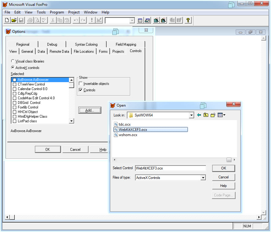This screenshot has height=232, width=271.
Task: Select the wshom.ocx file
Action: 126,135
